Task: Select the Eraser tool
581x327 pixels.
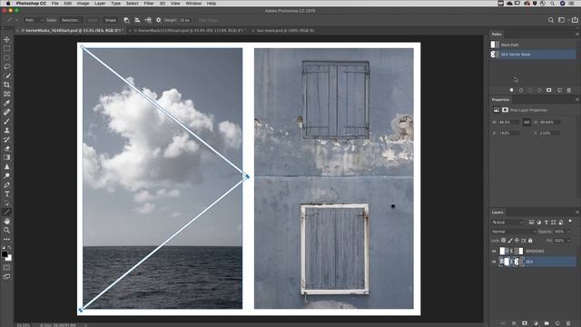Action: tap(6, 148)
